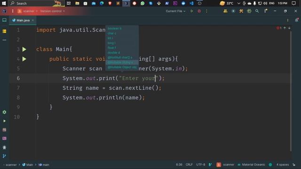Select '@Nullable Object obj' in parameter popup

[122, 67]
